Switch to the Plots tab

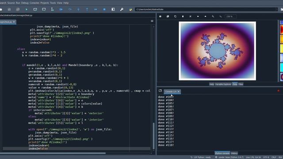coord(235,84)
